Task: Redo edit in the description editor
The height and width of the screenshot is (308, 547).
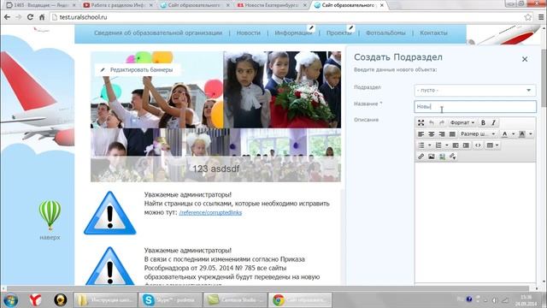Action: [x=442, y=122]
